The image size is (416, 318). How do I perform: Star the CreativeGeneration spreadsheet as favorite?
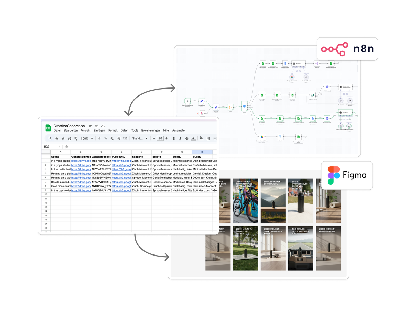90,126
